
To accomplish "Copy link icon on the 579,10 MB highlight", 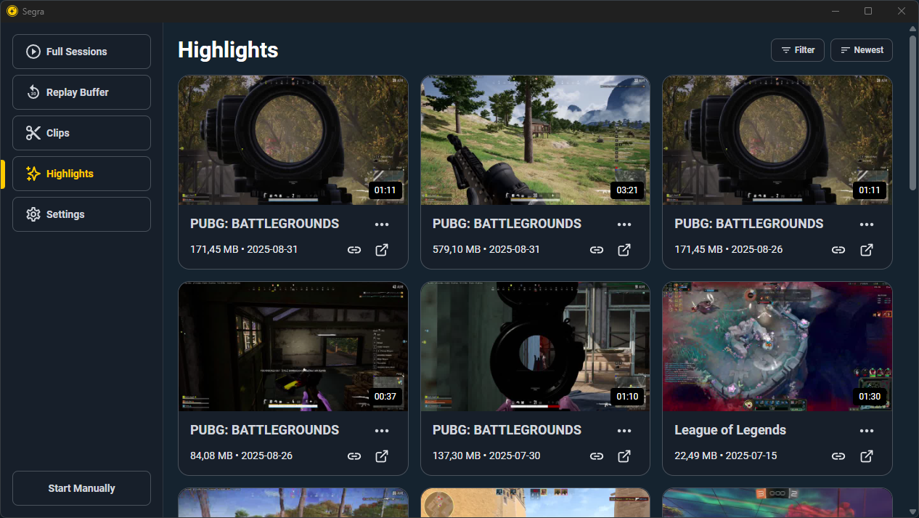I will pos(597,250).
